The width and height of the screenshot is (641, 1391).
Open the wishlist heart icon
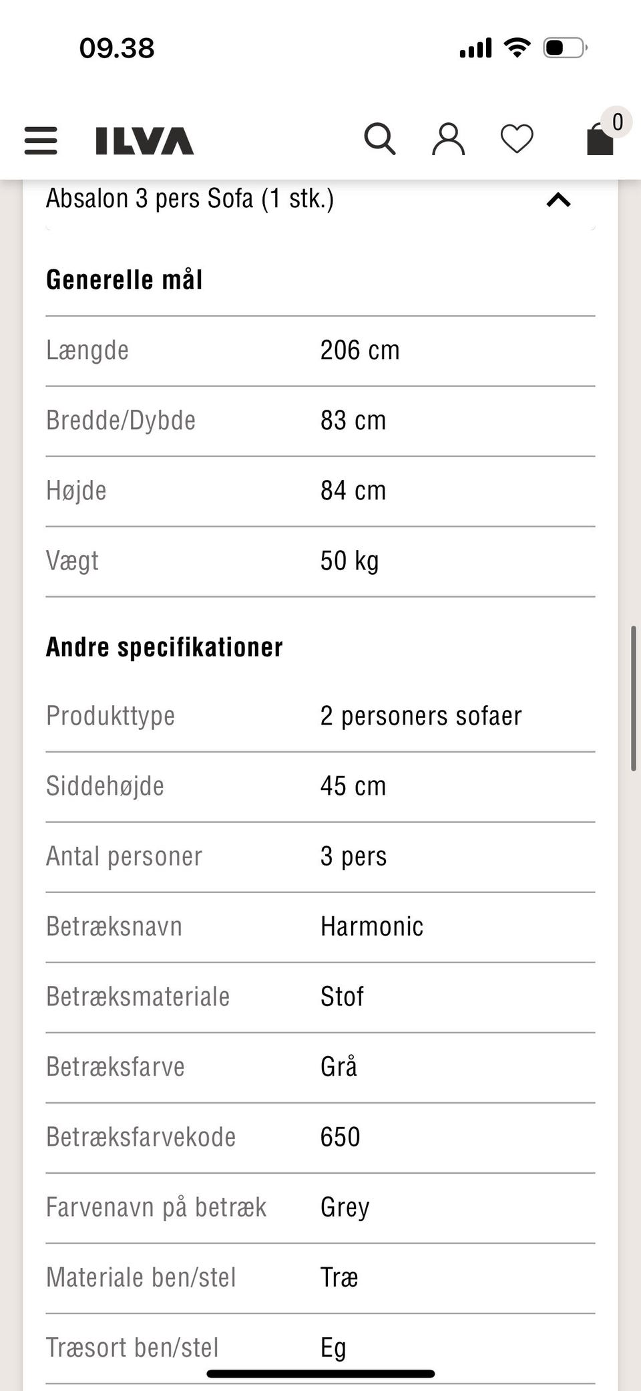click(x=517, y=138)
